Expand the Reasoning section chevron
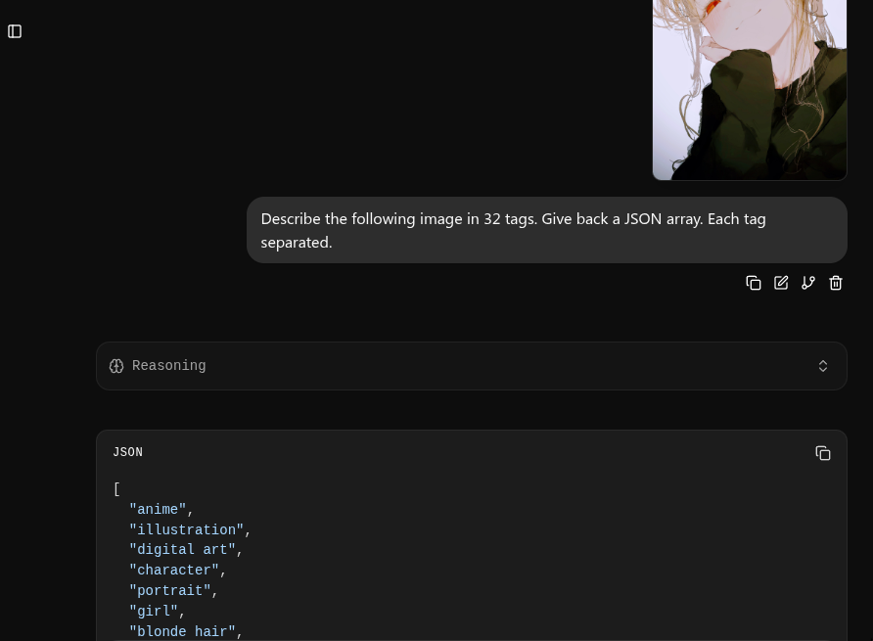873x641 pixels. coord(823,366)
